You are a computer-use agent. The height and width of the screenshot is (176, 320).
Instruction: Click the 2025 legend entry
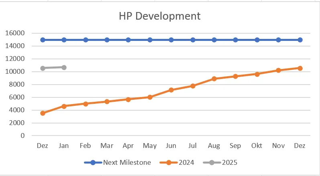220,162
